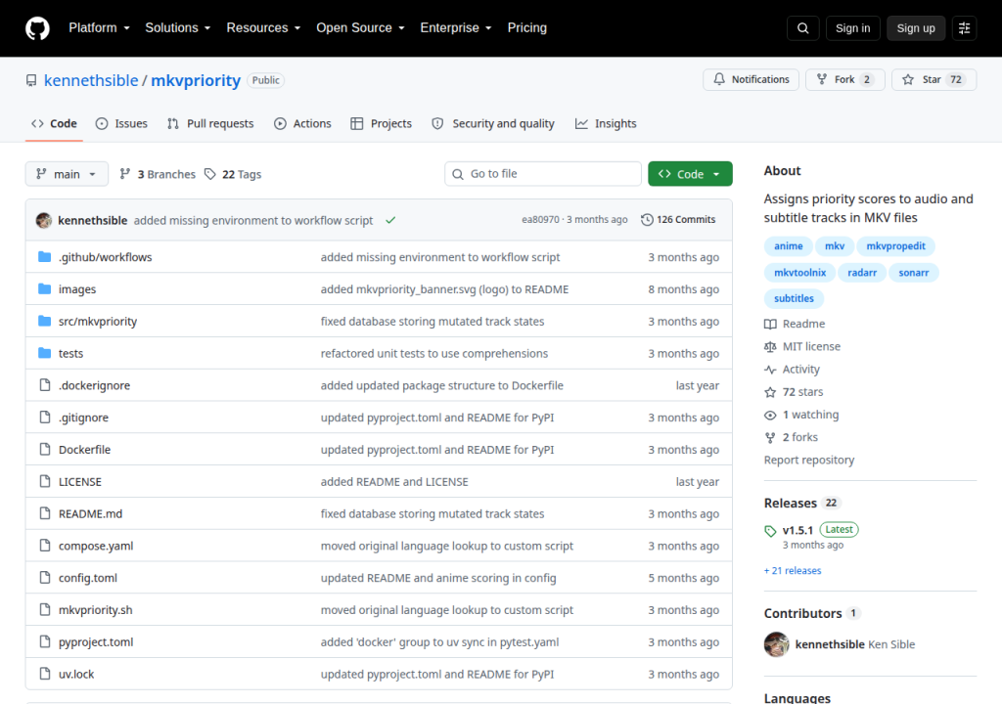Click the file icon for Dockerfile

tap(45, 449)
